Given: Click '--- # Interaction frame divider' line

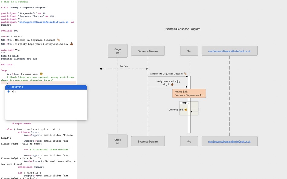Looking at the screenshot, I should 46,150.
